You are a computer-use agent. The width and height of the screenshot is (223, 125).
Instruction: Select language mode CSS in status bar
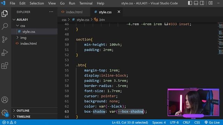click(x=197, y=122)
